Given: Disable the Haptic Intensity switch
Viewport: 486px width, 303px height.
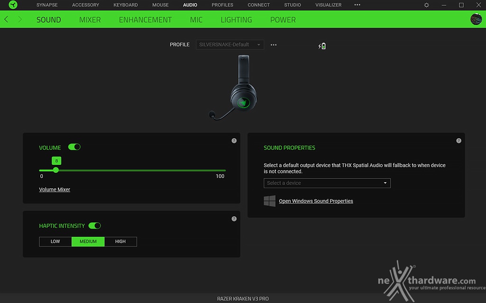Looking at the screenshot, I should tap(94, 226).
